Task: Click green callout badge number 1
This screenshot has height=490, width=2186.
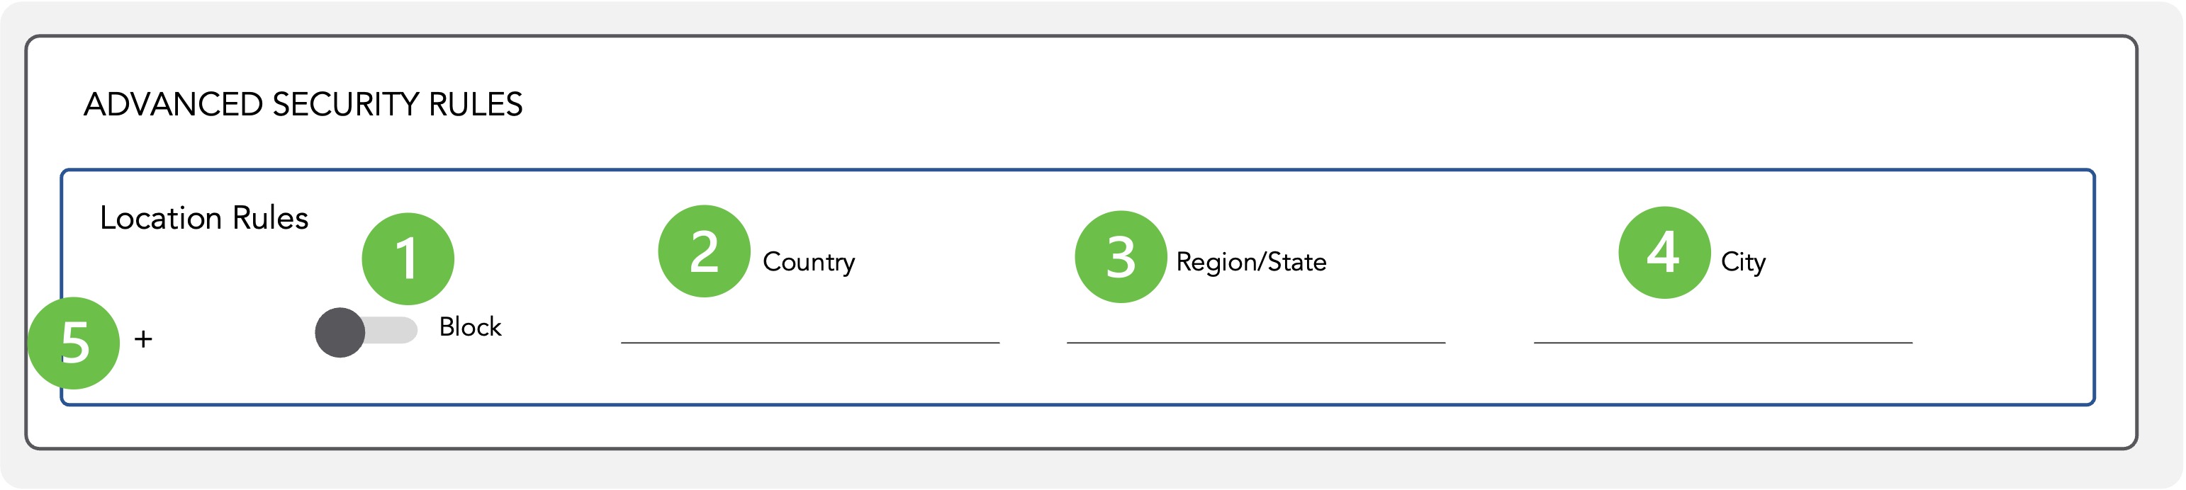Action: pos(408,258)
